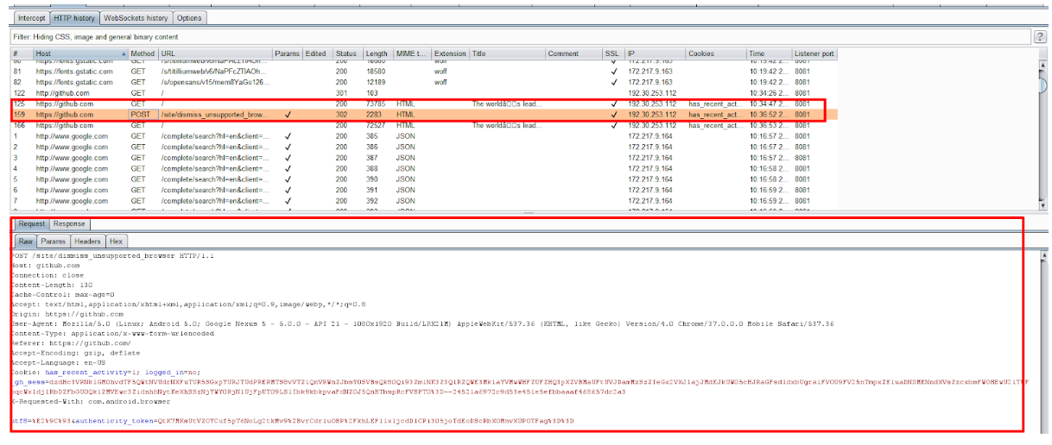Image resolution: width=1052 pixels, height=445 pixels.
Task: Switch to the Intercept tab
Action: tap(31, 17)
